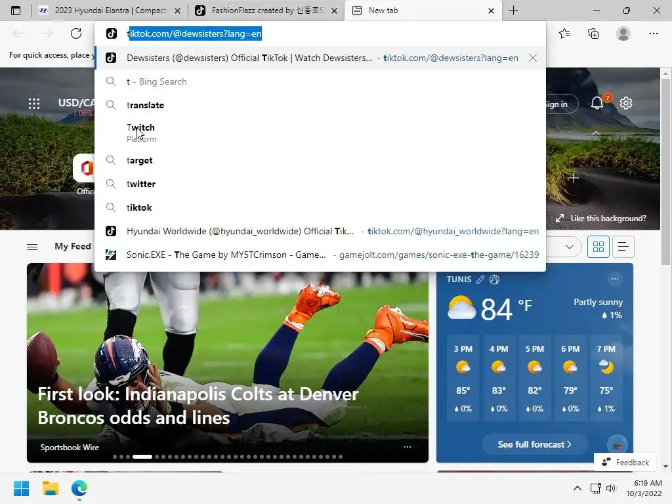Switch feed to grid view
672x504 pixels.
pyautogui.click(x=598, y=247)
